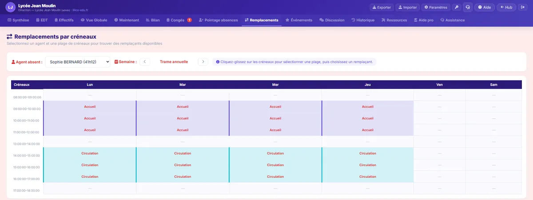Click the headset support icon button
The width and height of the screenshot is (533, 200).
(x=468, y=7)
